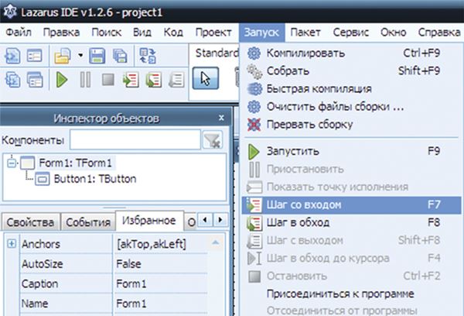
Task: Choose Присоединиться к программе
Action: [x=351, y=294]
